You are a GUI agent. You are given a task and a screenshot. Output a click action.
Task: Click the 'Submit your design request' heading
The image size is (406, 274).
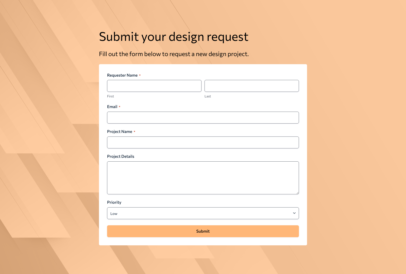click(174, 37)
